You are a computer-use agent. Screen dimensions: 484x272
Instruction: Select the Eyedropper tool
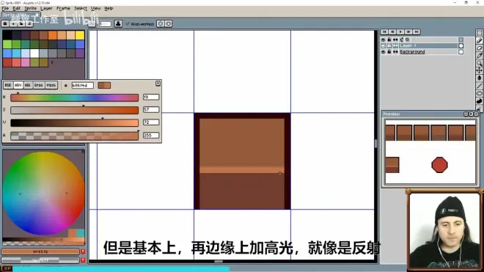tap(479, 56)
